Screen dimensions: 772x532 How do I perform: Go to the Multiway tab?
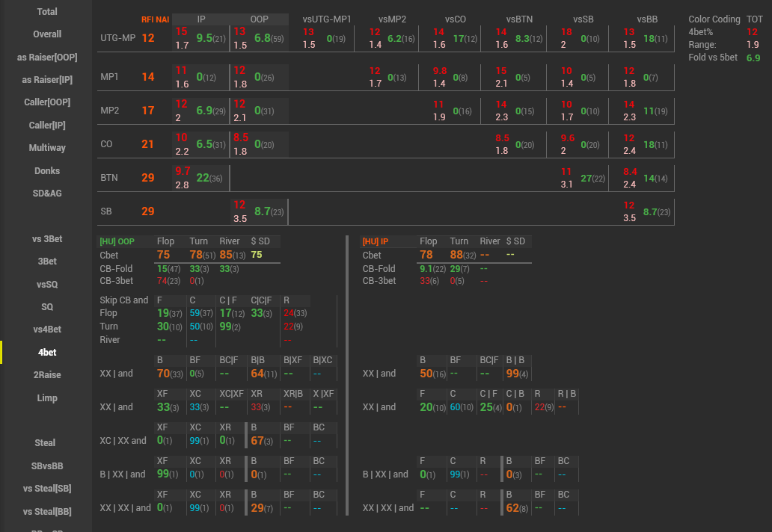46,148
